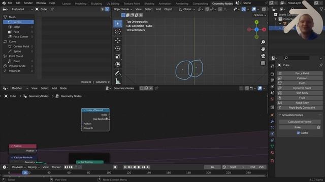Open the Render menu

point(28,3)
